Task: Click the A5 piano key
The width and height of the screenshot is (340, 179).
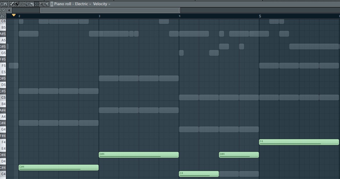Action: coord(3,40)
